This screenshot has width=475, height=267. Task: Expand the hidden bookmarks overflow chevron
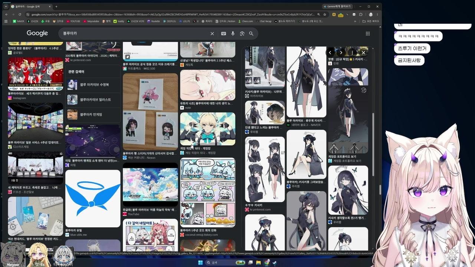(x=354, y=21)
